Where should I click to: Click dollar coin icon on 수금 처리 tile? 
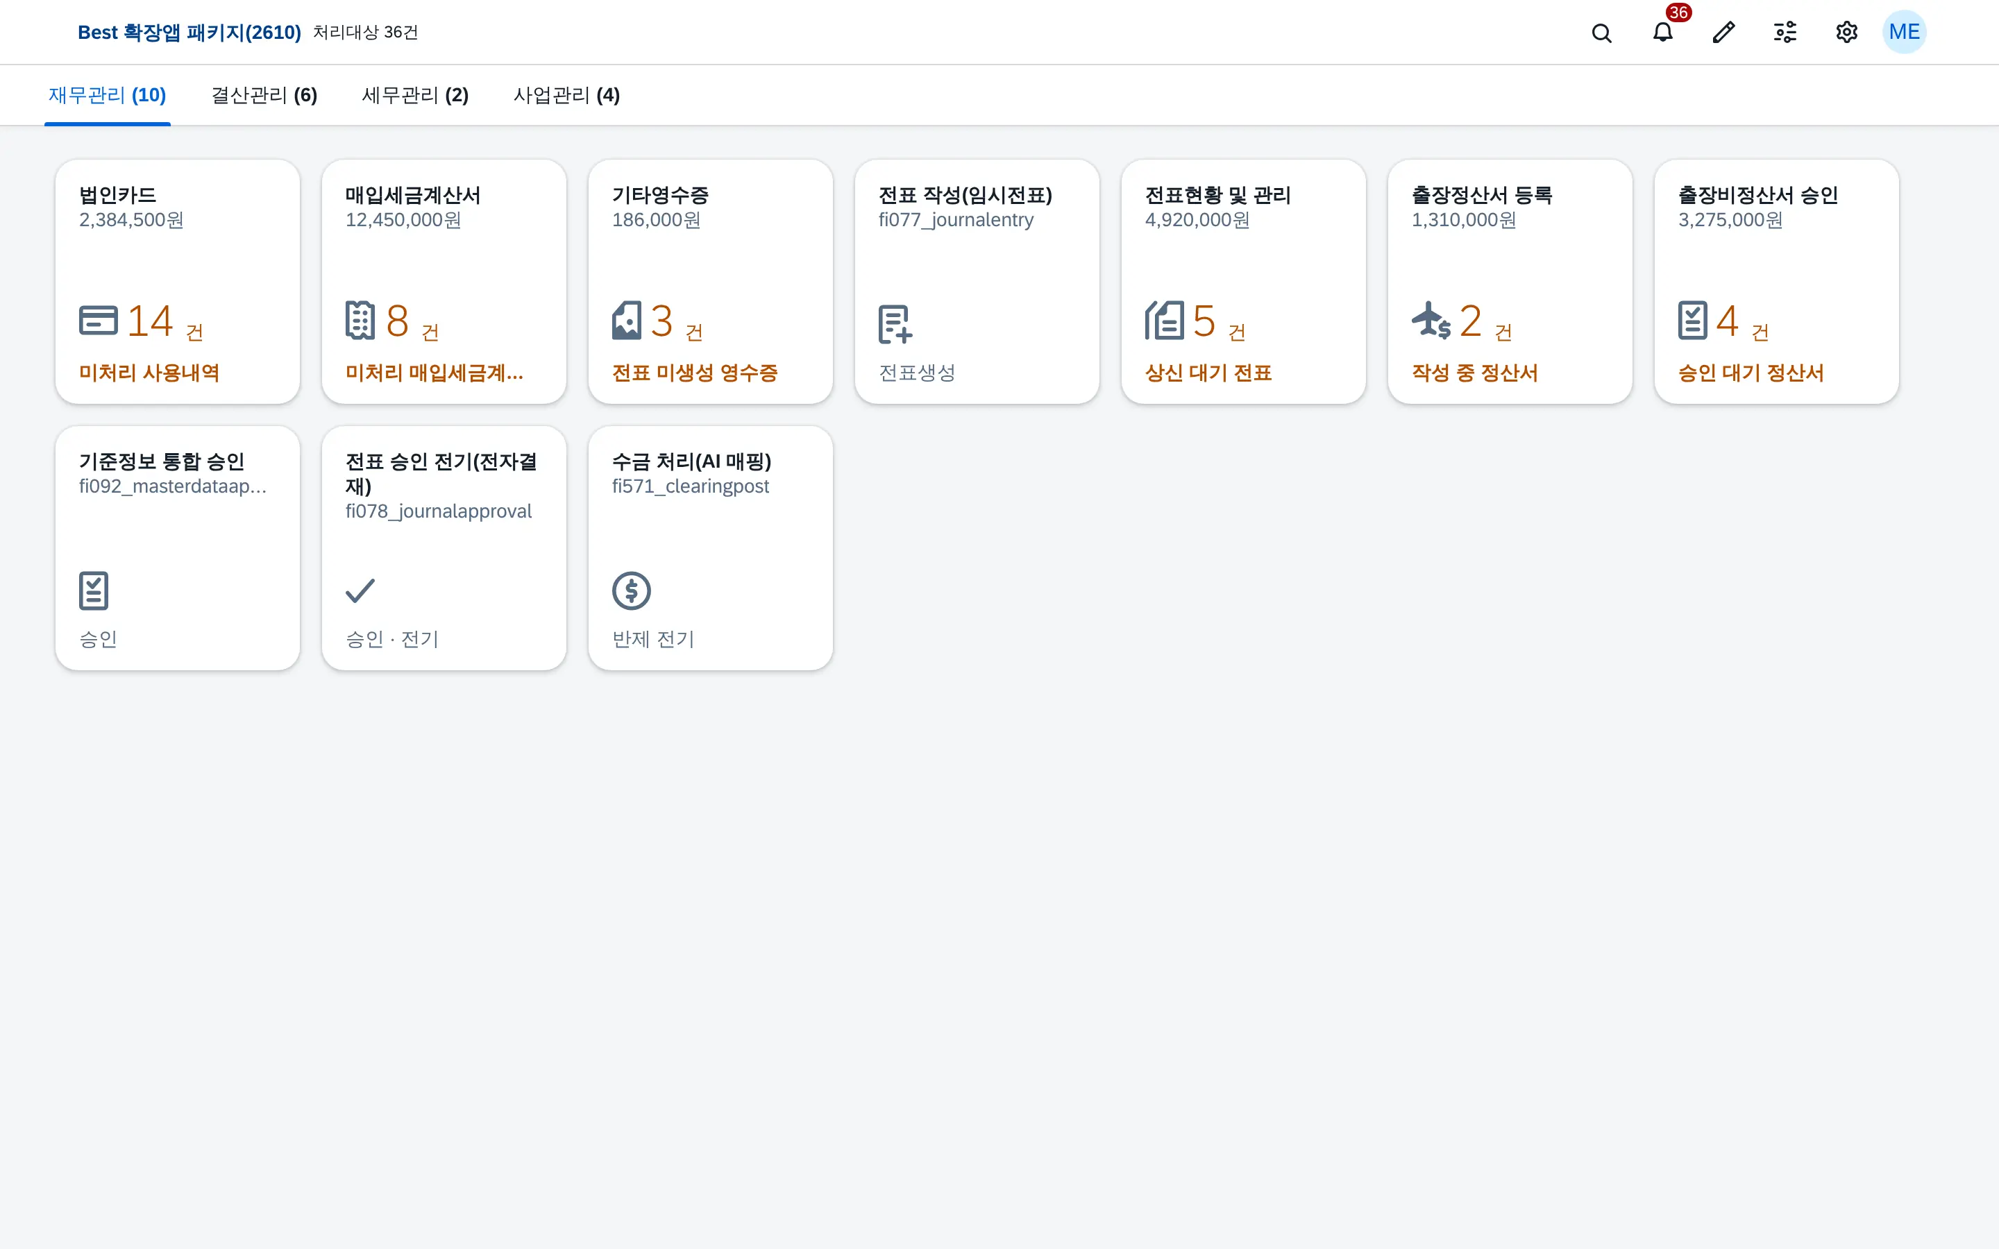tap(631, 590)
